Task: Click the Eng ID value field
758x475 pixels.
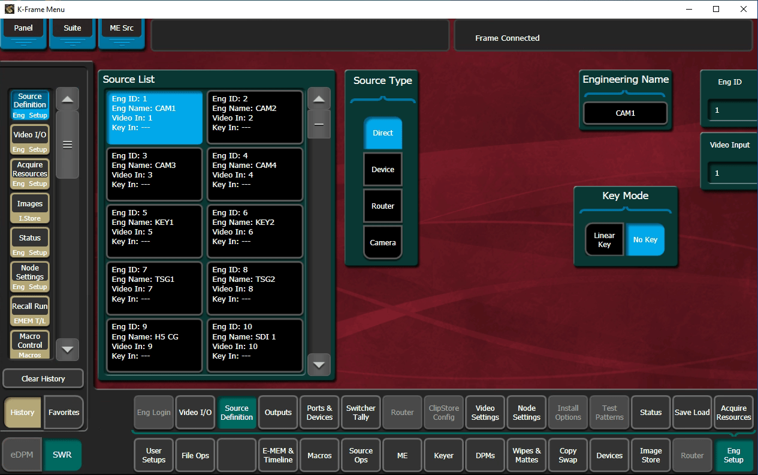Action: click(x=733, y=110)
